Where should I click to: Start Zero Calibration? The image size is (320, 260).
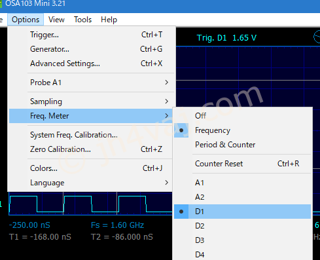point(92,149)
